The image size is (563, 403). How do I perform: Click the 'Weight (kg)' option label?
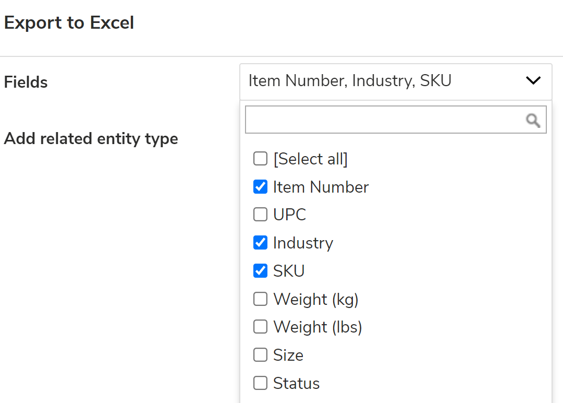316,300
